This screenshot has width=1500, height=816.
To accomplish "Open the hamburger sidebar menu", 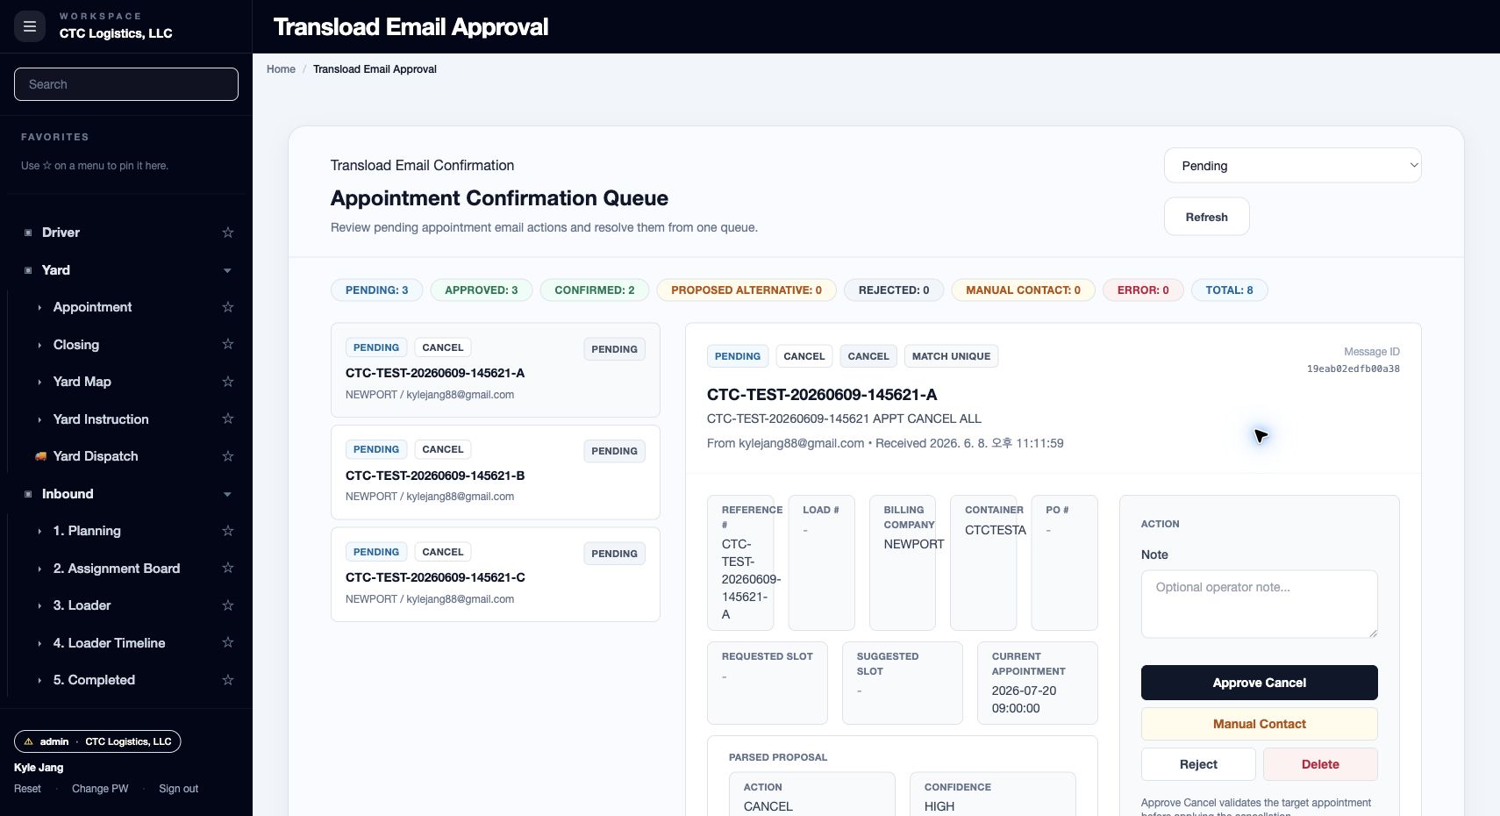I will pos(30,26).
